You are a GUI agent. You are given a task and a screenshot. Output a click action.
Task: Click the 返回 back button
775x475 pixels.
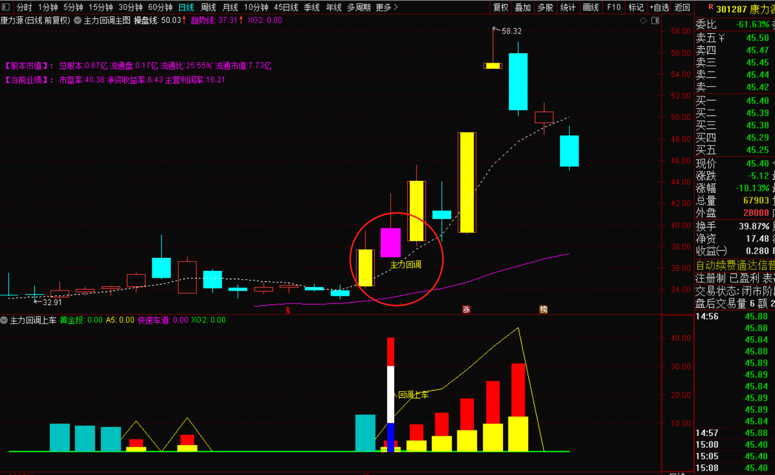[682, 7]
